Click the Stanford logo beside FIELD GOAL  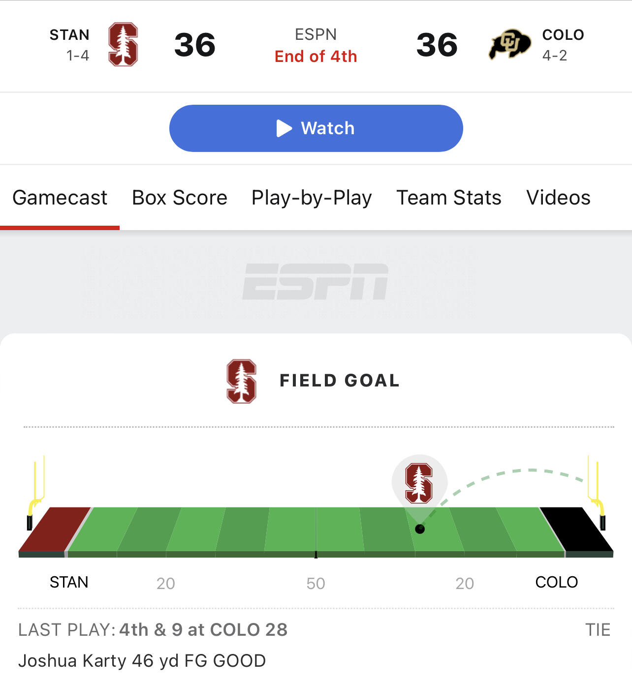(x=241, y=381)
